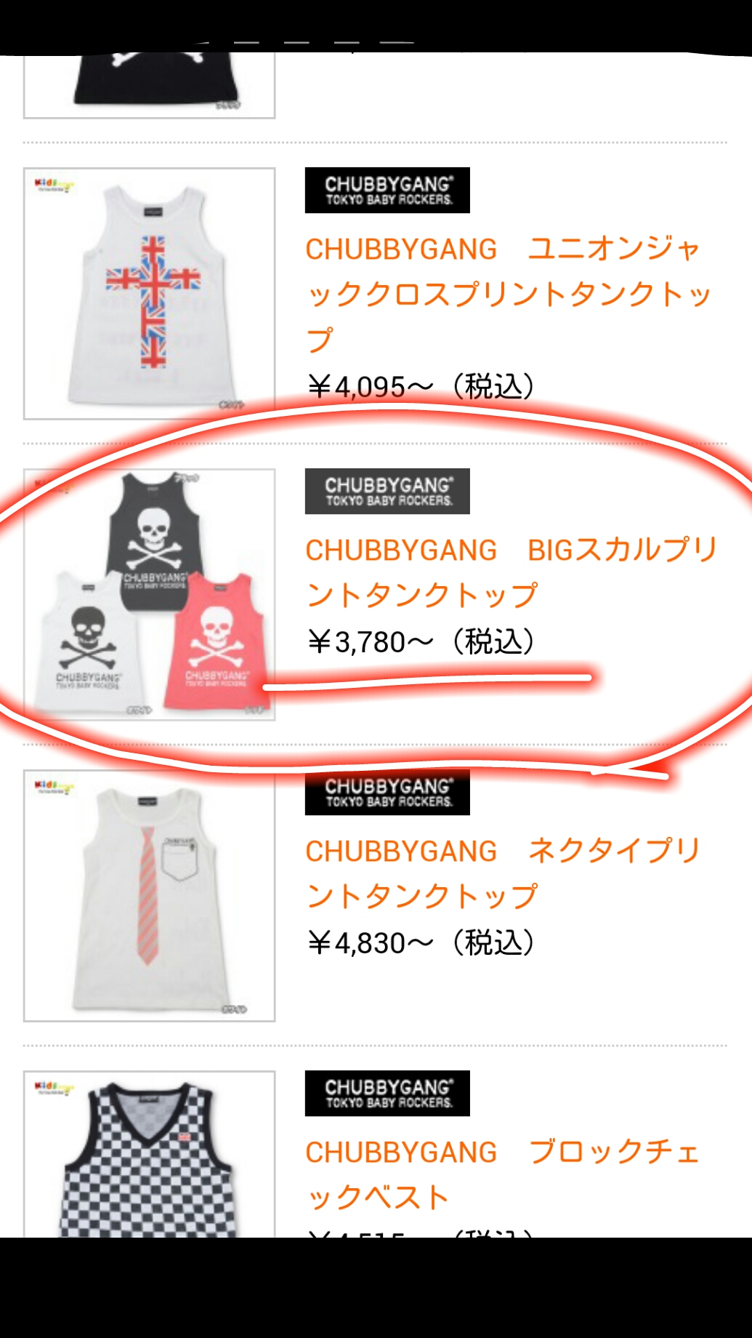Viewport: 752px width, 1338px height.
Task: Open the necktie print tank top thumbnail
Action: coord(149,896)
